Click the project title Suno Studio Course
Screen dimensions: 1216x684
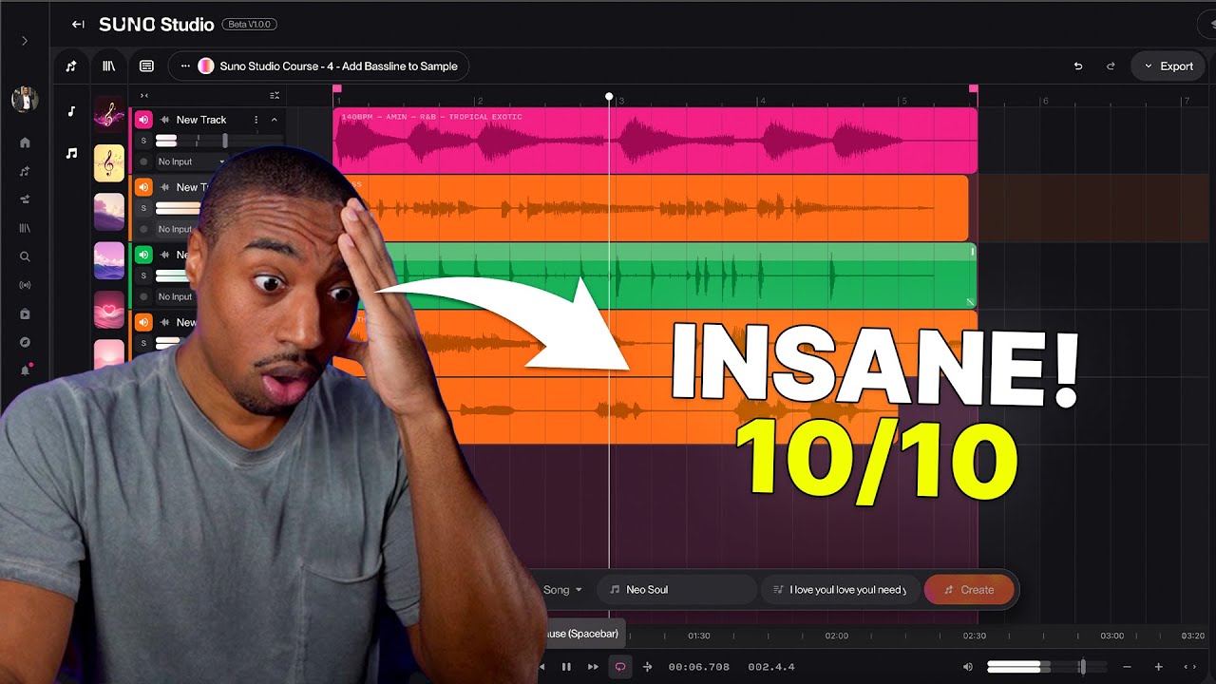click(x=338, y=66)
